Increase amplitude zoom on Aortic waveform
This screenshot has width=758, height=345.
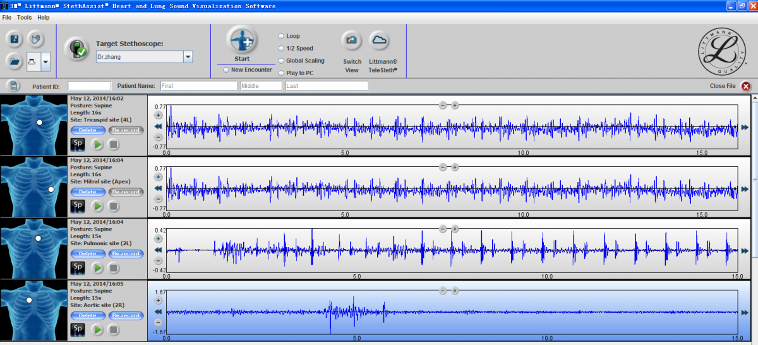pyautogui.click(x=159, y=301)
